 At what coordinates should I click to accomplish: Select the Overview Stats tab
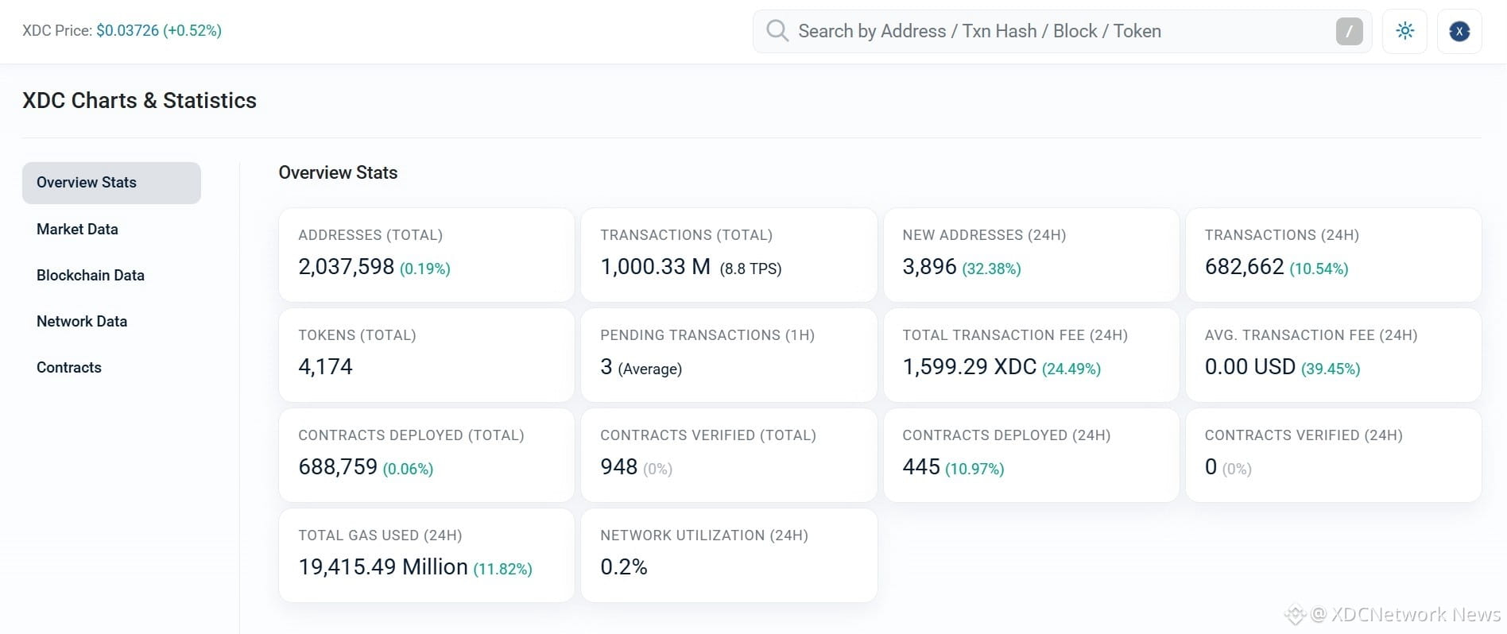[111, 183]
